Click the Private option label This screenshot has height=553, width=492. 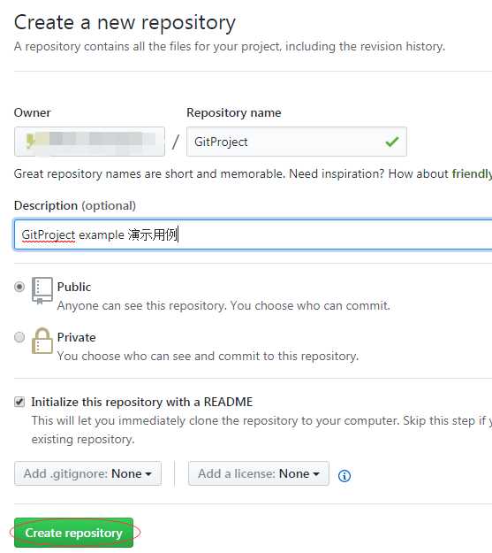[77, 337]
